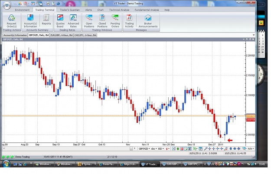Click the calendar icon in quick access toolbar
This screenshot has height=174, width=271.
25,3
